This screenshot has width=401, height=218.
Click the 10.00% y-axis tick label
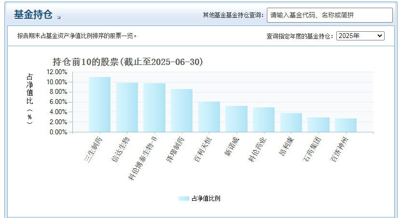(57, 82)
